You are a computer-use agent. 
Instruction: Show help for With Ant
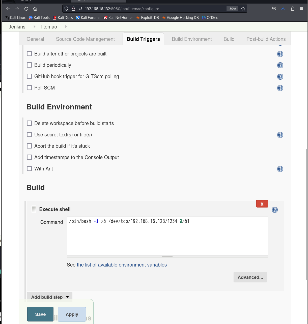tap(280, 169)
